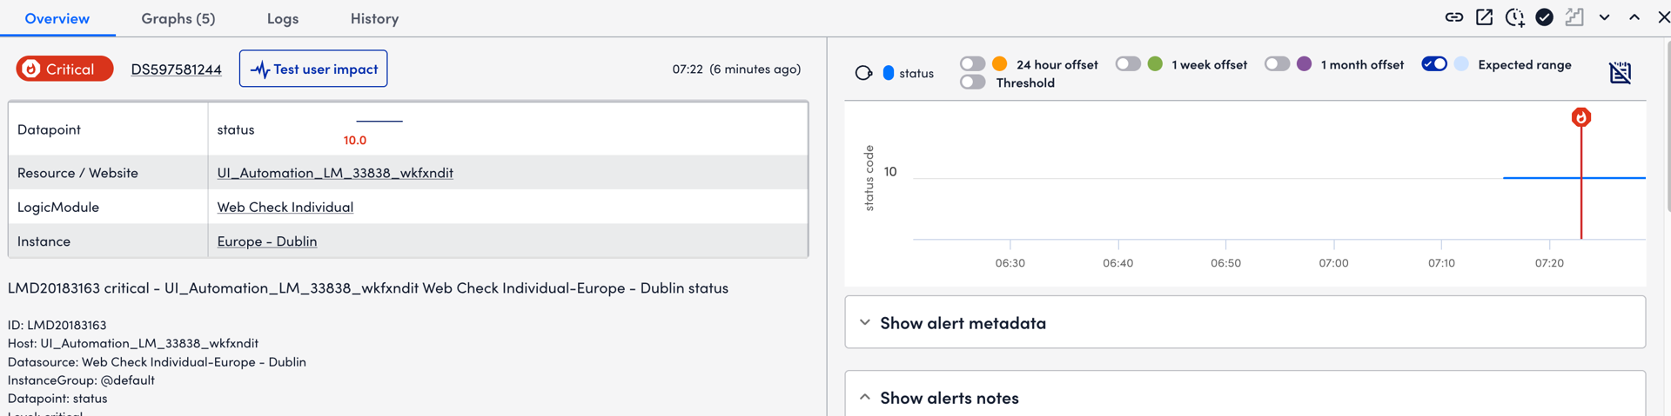
Task: Enable the 1 month offset toggle
Action: [x=1277, y=63]
